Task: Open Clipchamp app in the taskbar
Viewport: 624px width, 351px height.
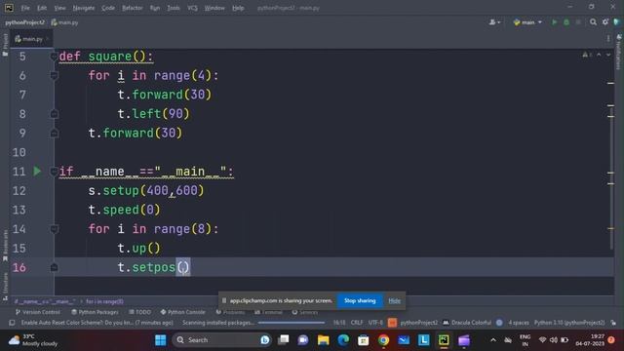Action: pyautogui.click(x=464, y=340)
